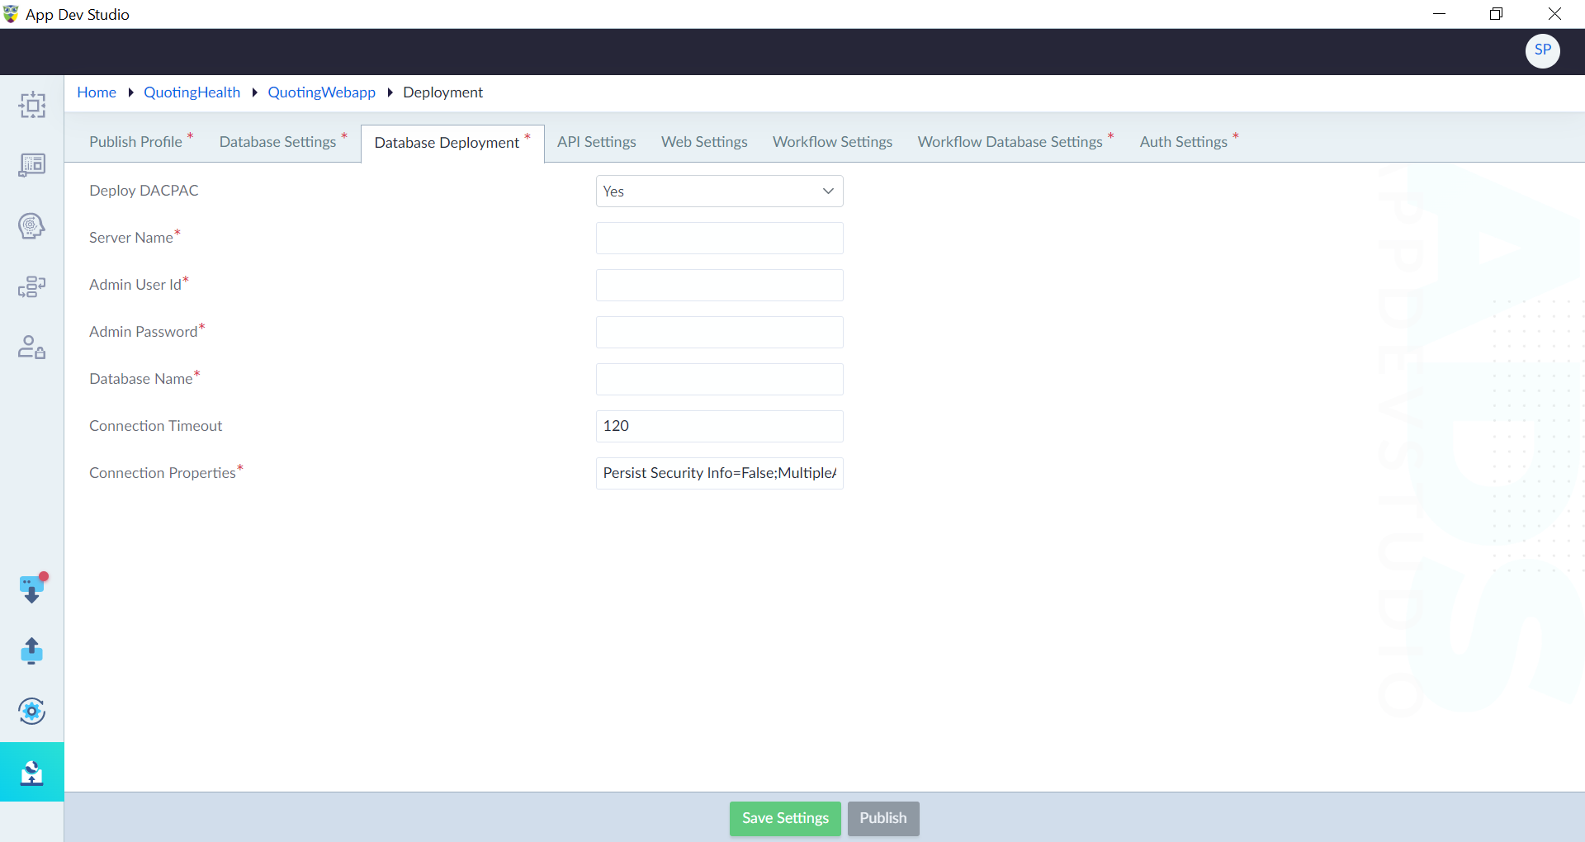Open the API Settings tab
1585x842 pixels.
click(x=596, y=142)
